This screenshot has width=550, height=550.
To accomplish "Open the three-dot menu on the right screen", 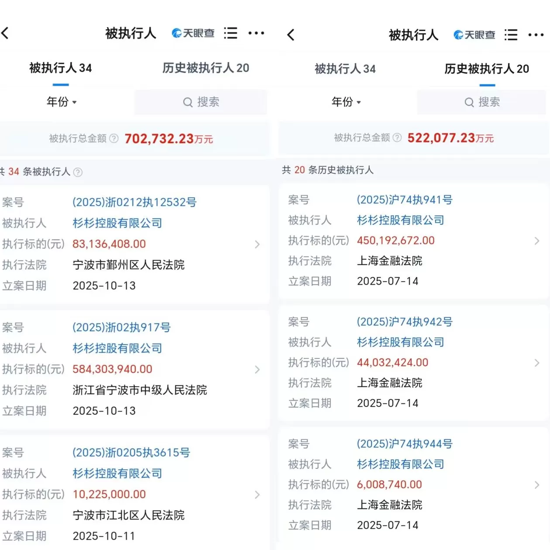I will click(536, 35).
